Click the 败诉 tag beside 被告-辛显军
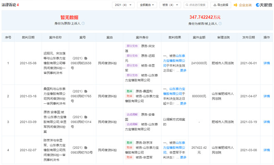Viewport: 274px width, 165px height. point(130,157)
